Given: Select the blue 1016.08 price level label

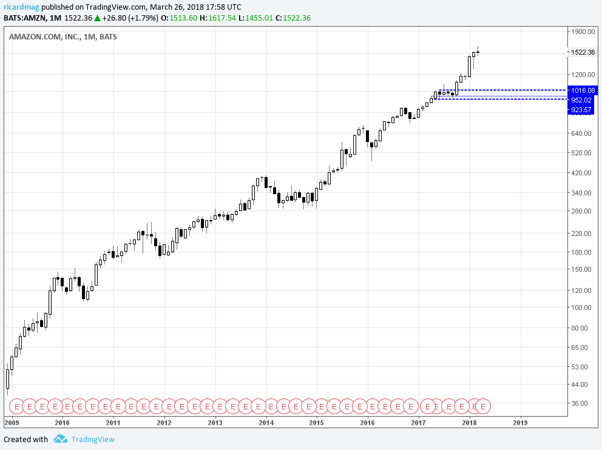Looking at the screenshot, I should pyautogui.click(x=583, y=90).
